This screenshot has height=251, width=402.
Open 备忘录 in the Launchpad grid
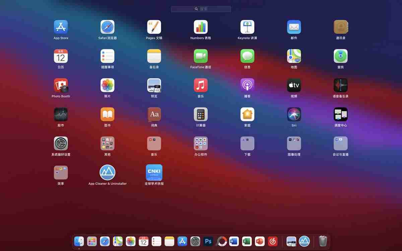[154, 56]
